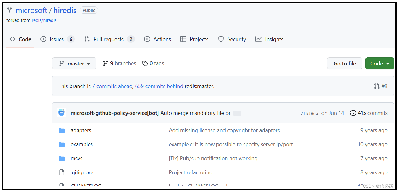Image resolution: width=398 pixels, height=191 pixels.
Task: Click the Issues count badge 6
Action: (71, 39)
